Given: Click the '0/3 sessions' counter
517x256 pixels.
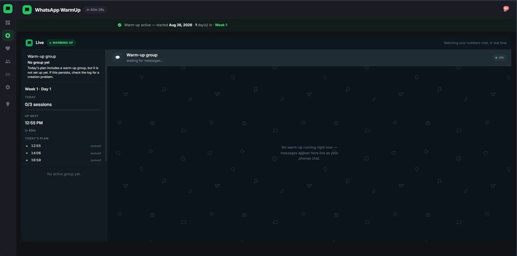Looking at the screenshot, I should [x=38, y=104].
